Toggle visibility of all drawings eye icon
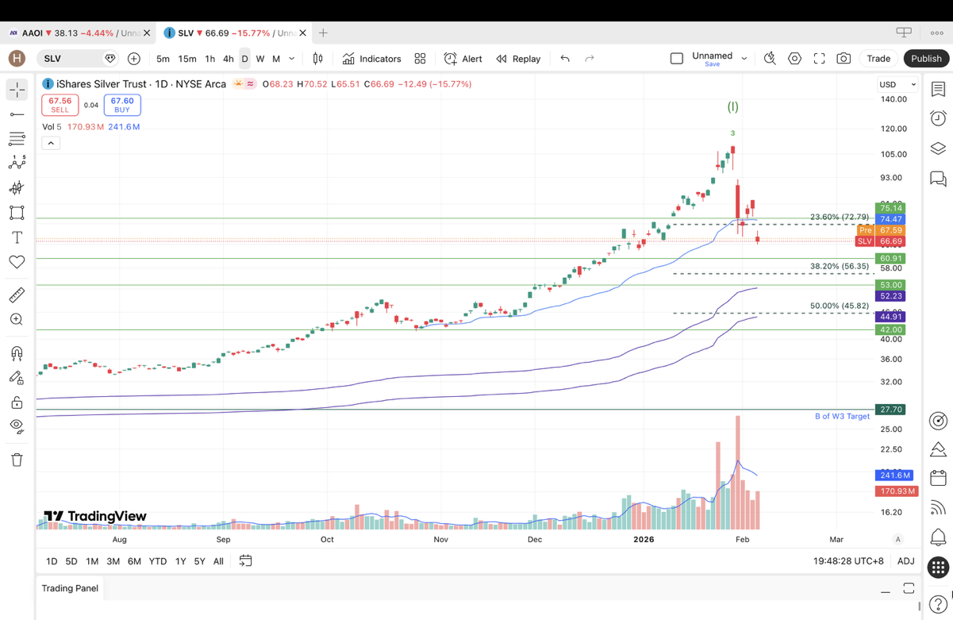Screen dimensions: 953x620 coord(17,426)
